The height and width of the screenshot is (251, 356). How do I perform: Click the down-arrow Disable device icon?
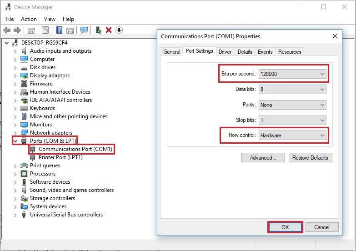pyautogui.click(x=119, y=30)
